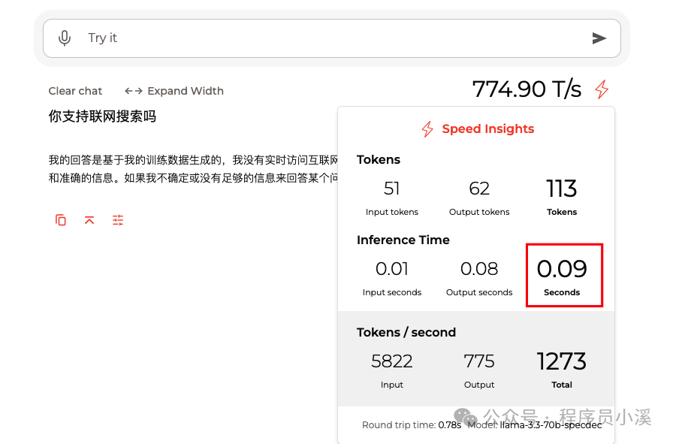Click the Tokens section heading
Viewport: 673px width, 444px height.
tap(379, 160)
